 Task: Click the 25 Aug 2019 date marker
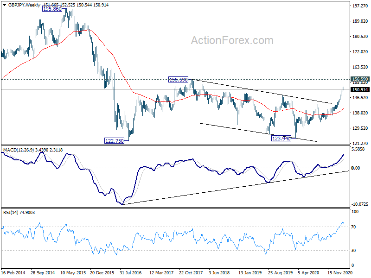280,272
